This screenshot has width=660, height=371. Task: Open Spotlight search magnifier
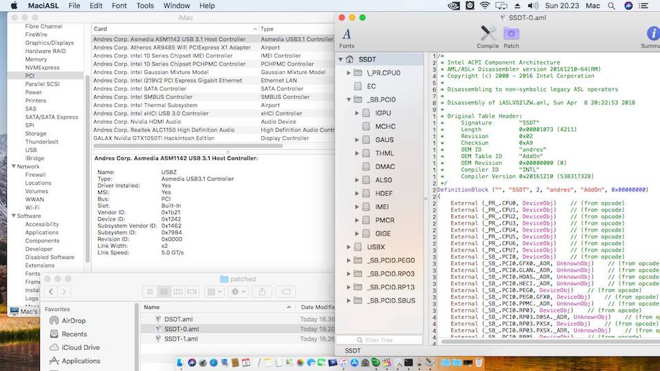tap(611, 6)
